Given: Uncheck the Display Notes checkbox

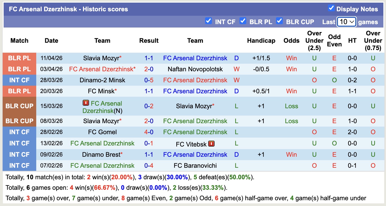Looking at the screenshot, I should click(332, 9).
